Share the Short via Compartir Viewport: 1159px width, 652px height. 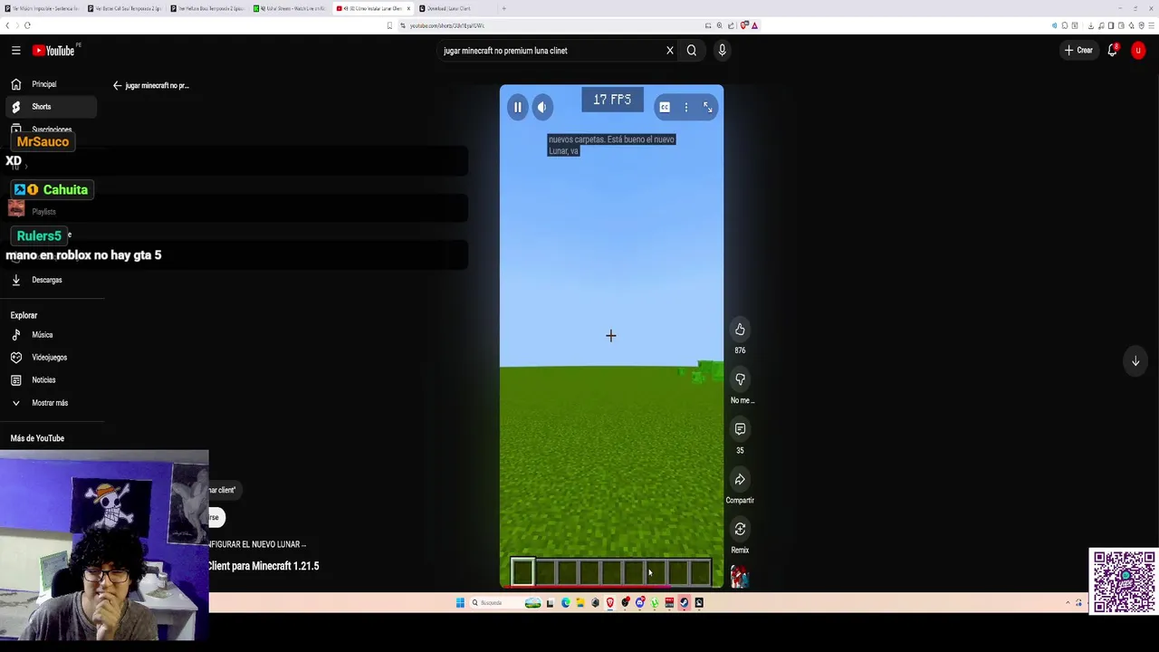pyautogui.click(x=740, y=479)
